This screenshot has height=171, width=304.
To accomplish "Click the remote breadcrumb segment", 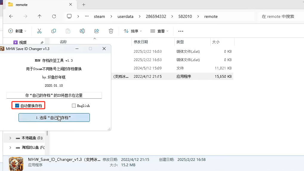I will click(211, 16).
